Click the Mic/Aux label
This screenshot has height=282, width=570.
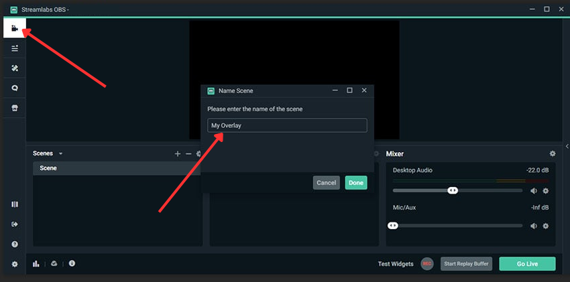click(x=404, y=208)
